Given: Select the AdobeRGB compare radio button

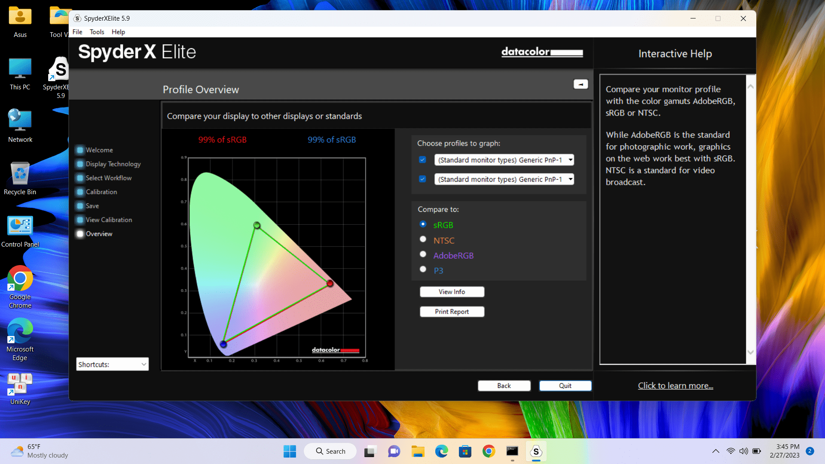Looking at the screenshot, I should coord(423,254).
